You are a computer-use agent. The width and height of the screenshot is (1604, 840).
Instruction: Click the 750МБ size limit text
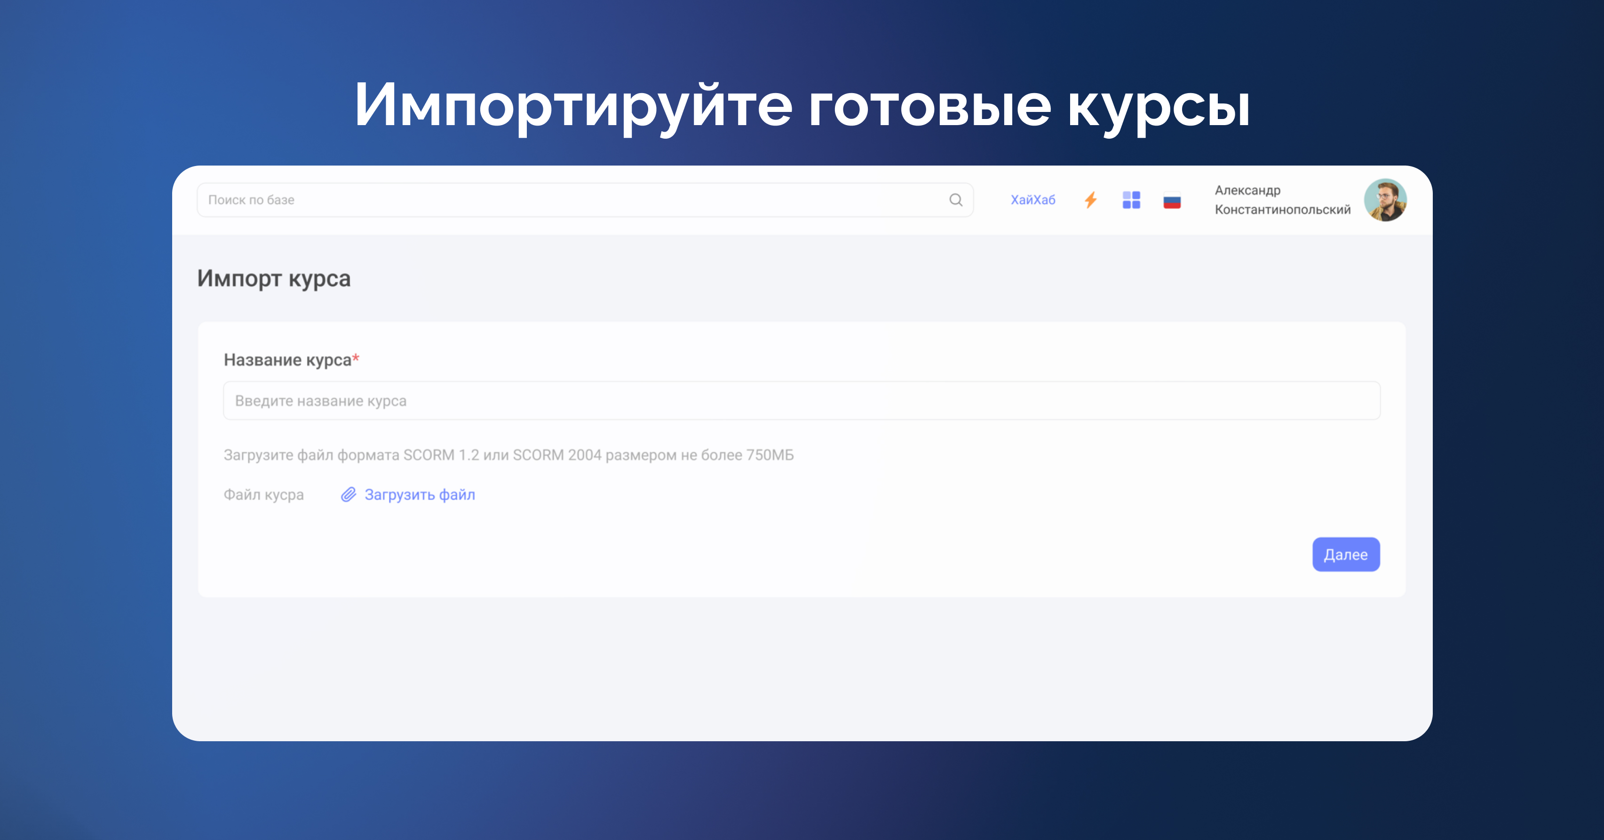[x=770, y=455]
